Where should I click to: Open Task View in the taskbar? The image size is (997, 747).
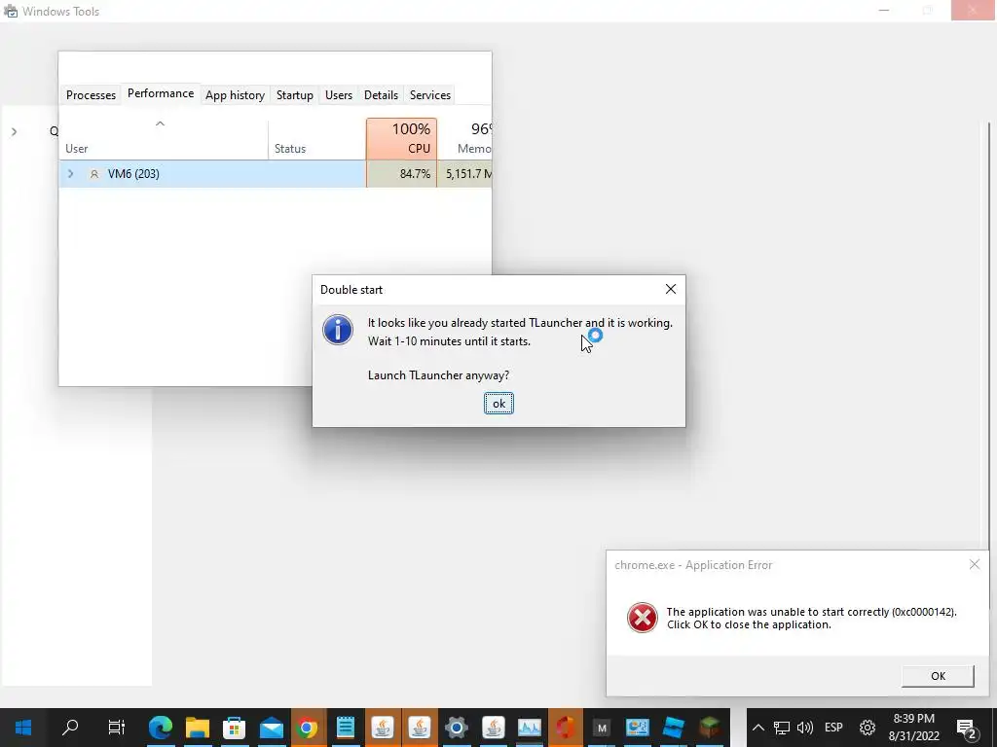(x=117, y=728)
